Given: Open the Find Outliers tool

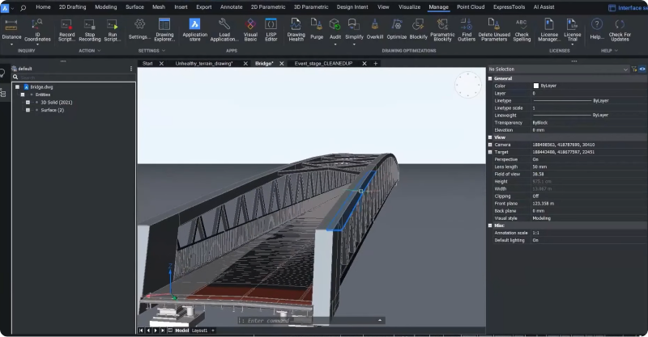Looking at the screenshot, I should [x=467, y=25].
